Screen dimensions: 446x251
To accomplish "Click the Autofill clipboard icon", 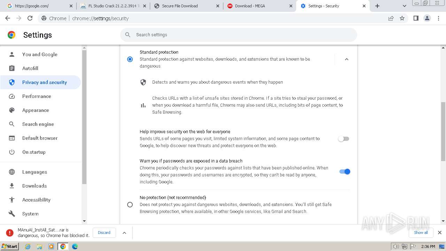I will [x=12, y=68].
